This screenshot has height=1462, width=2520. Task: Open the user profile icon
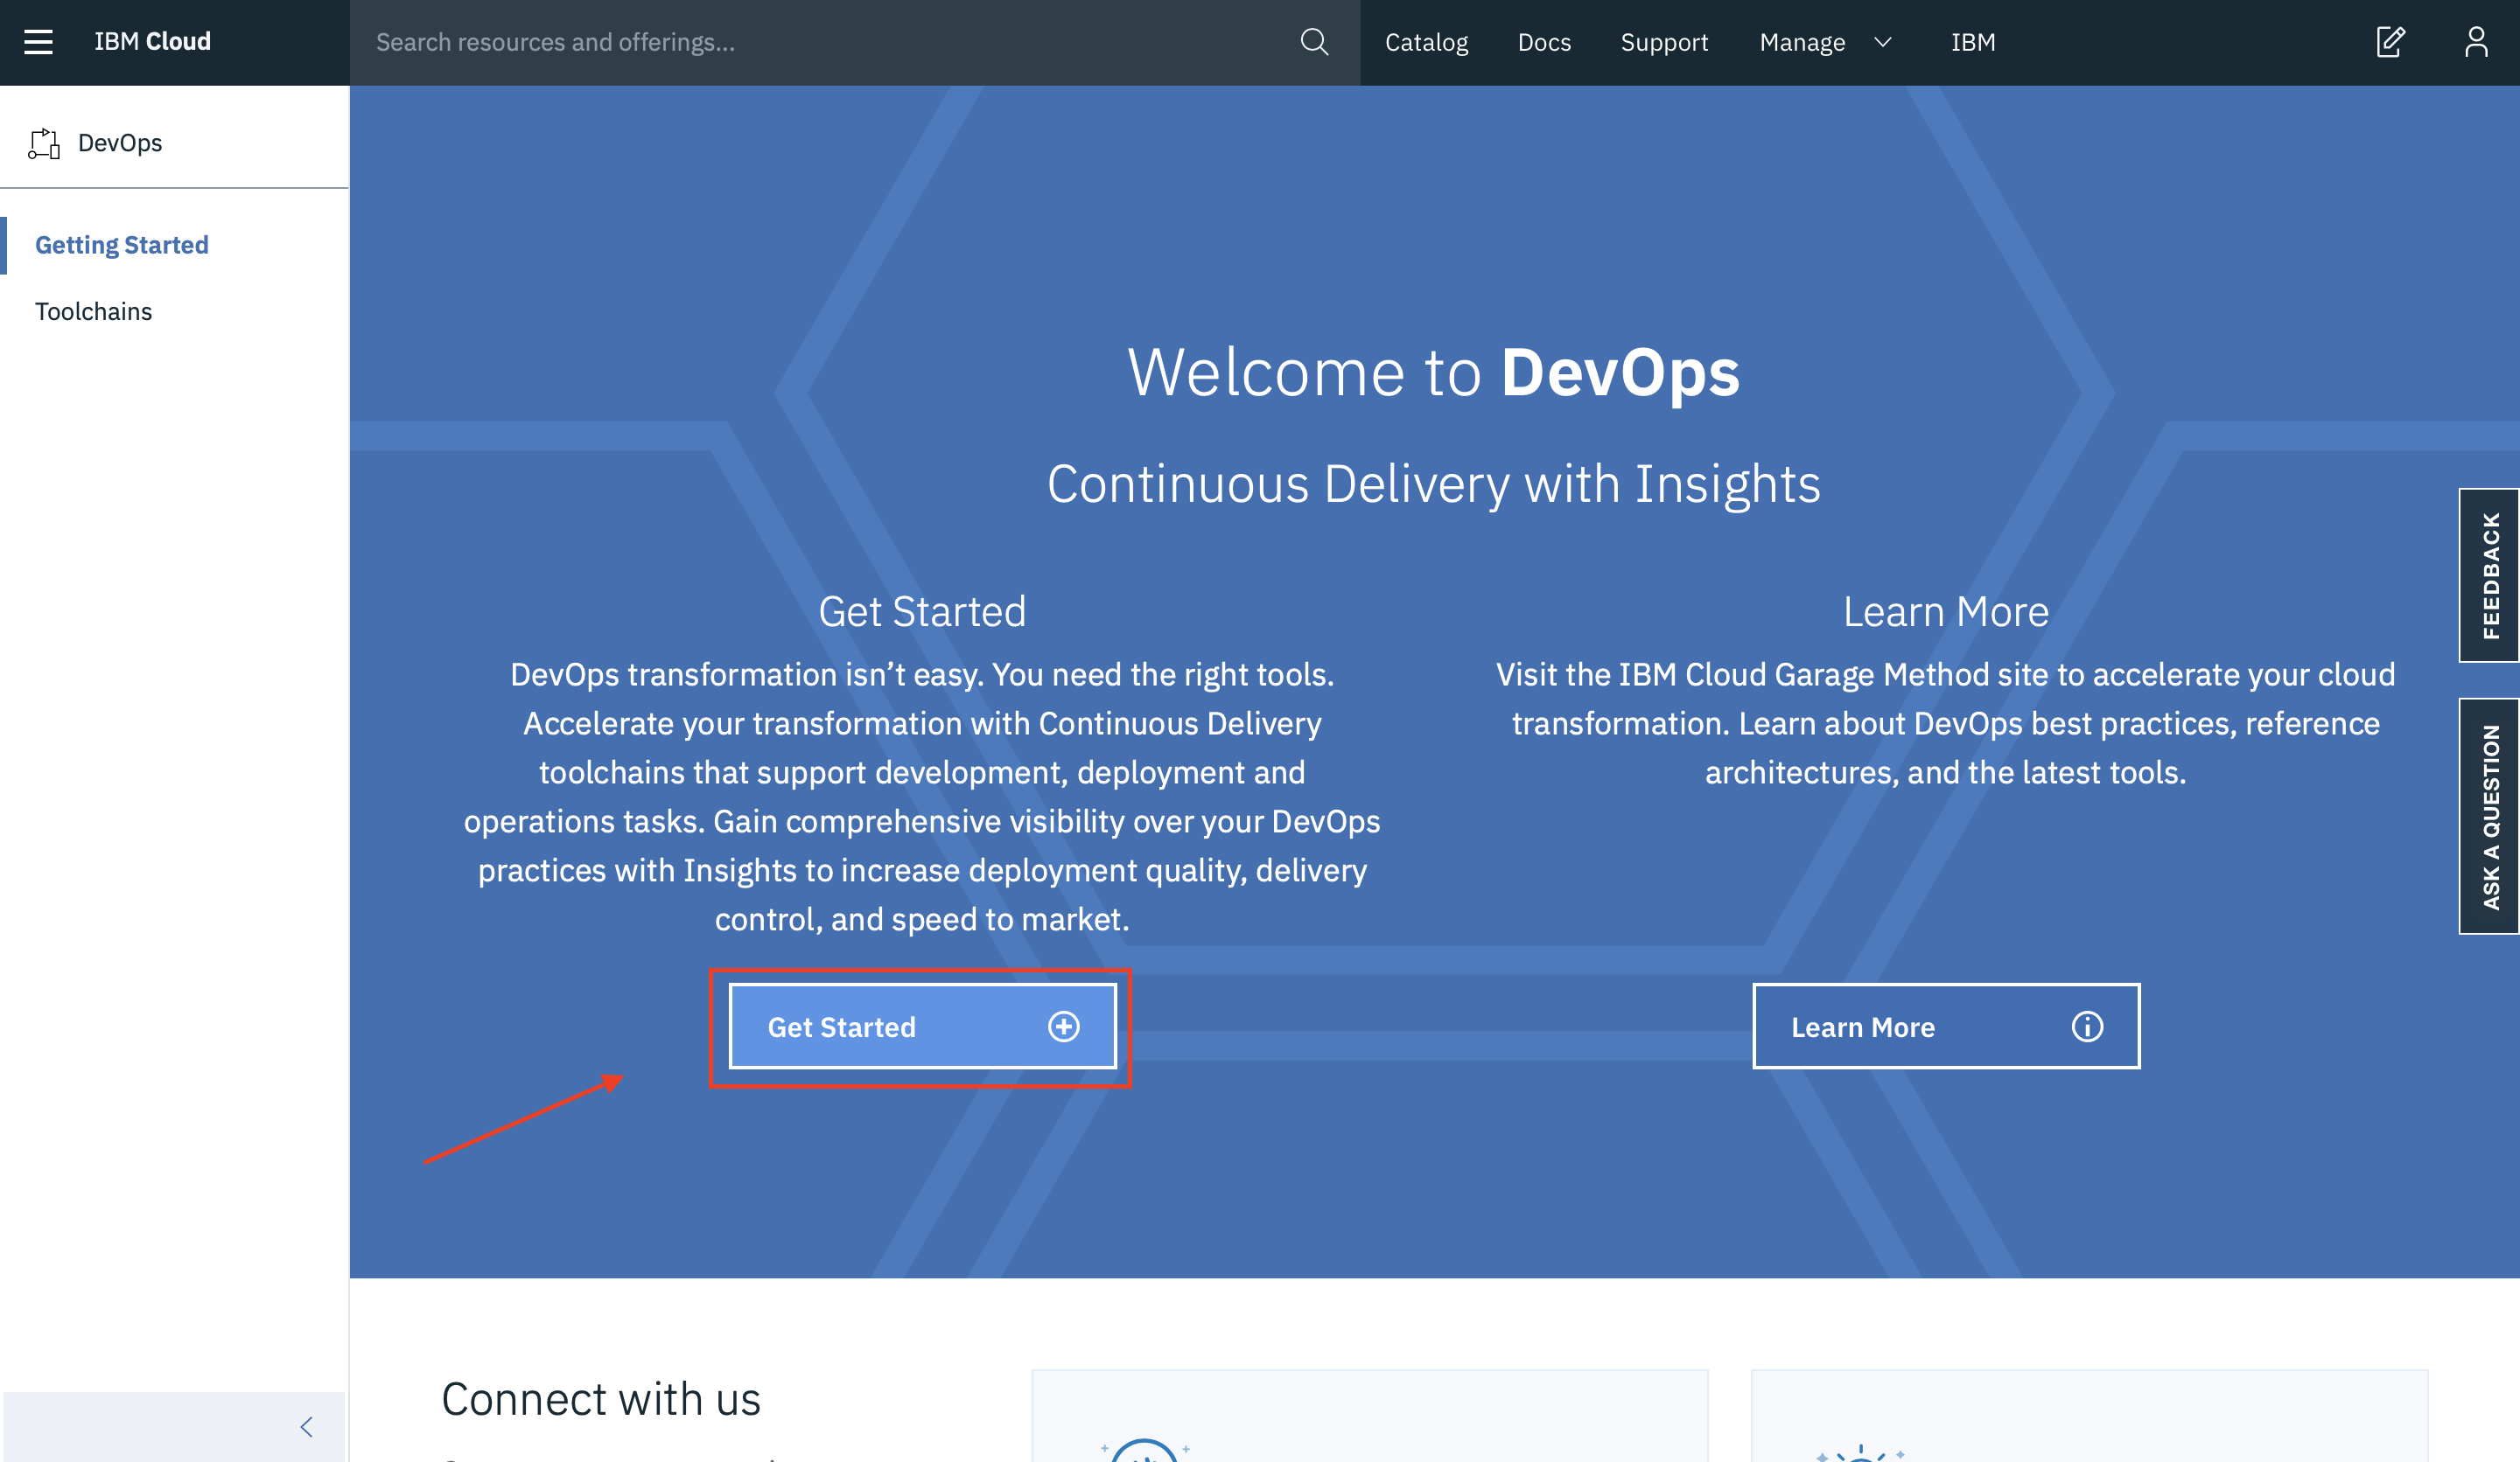click(x=2476, y=42)
